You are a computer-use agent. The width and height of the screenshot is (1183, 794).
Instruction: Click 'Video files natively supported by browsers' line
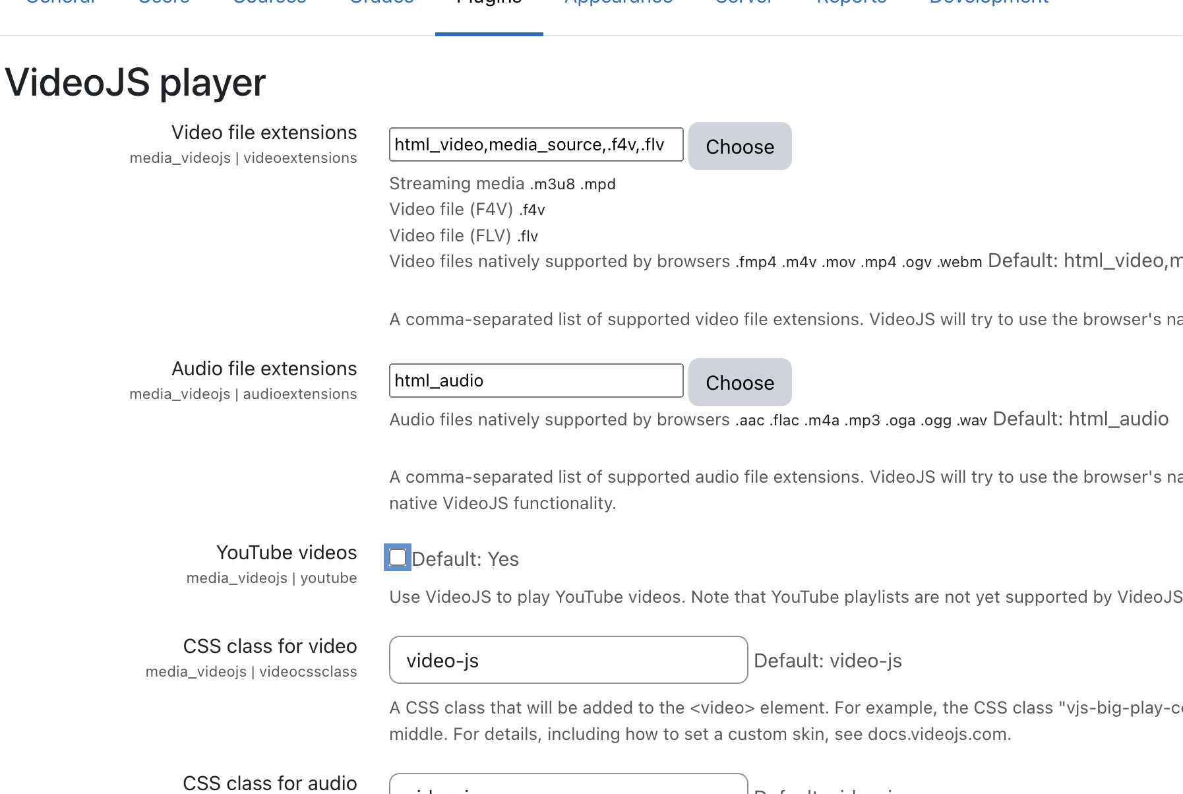click(686, 261)
